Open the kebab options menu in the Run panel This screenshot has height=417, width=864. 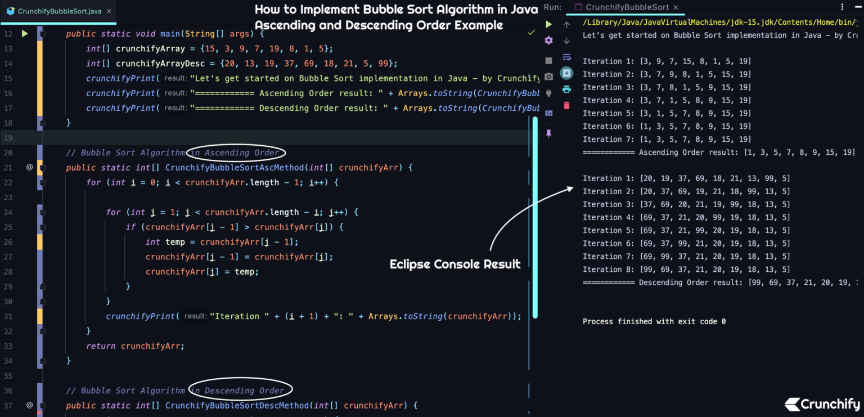point(841,7)
